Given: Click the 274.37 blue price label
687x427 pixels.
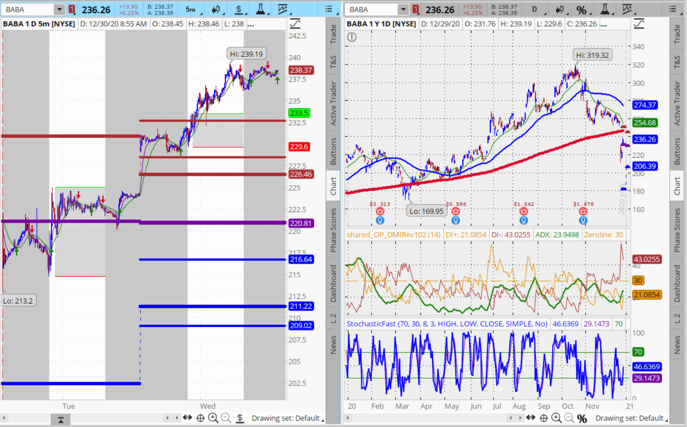Looking at the screenshot, I should click(x=645, y=105).
